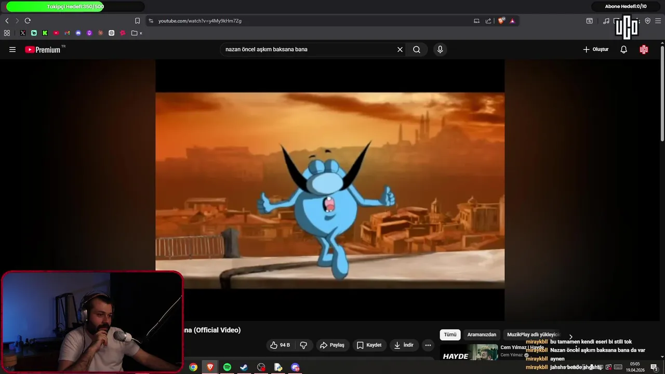Open Chrome from the taskbar
The image size is (665, 374).
tap(193, 367)
